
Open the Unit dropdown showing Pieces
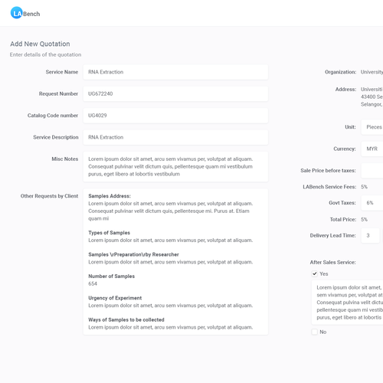click(372, 127)
